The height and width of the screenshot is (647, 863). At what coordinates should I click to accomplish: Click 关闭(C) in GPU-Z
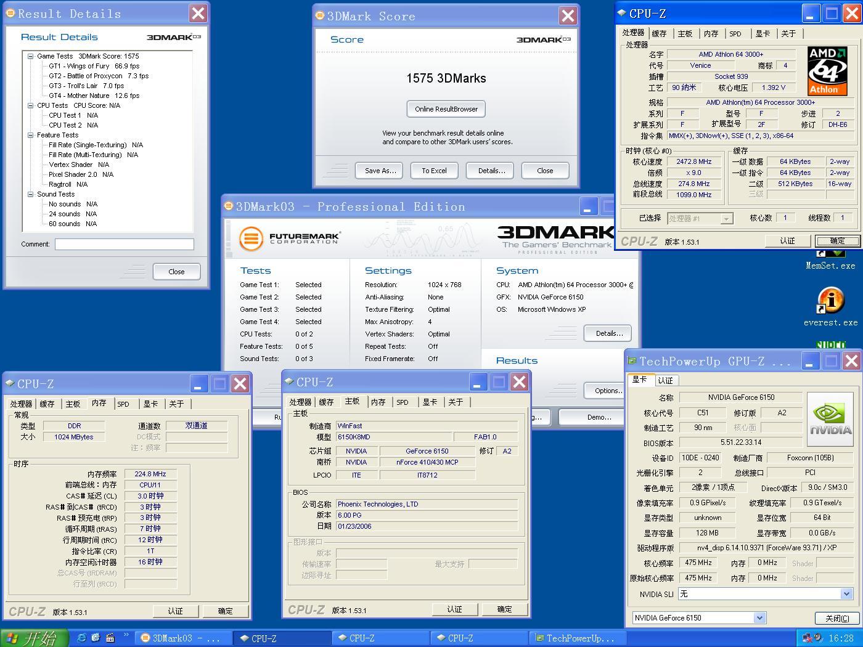click(836, 618)
